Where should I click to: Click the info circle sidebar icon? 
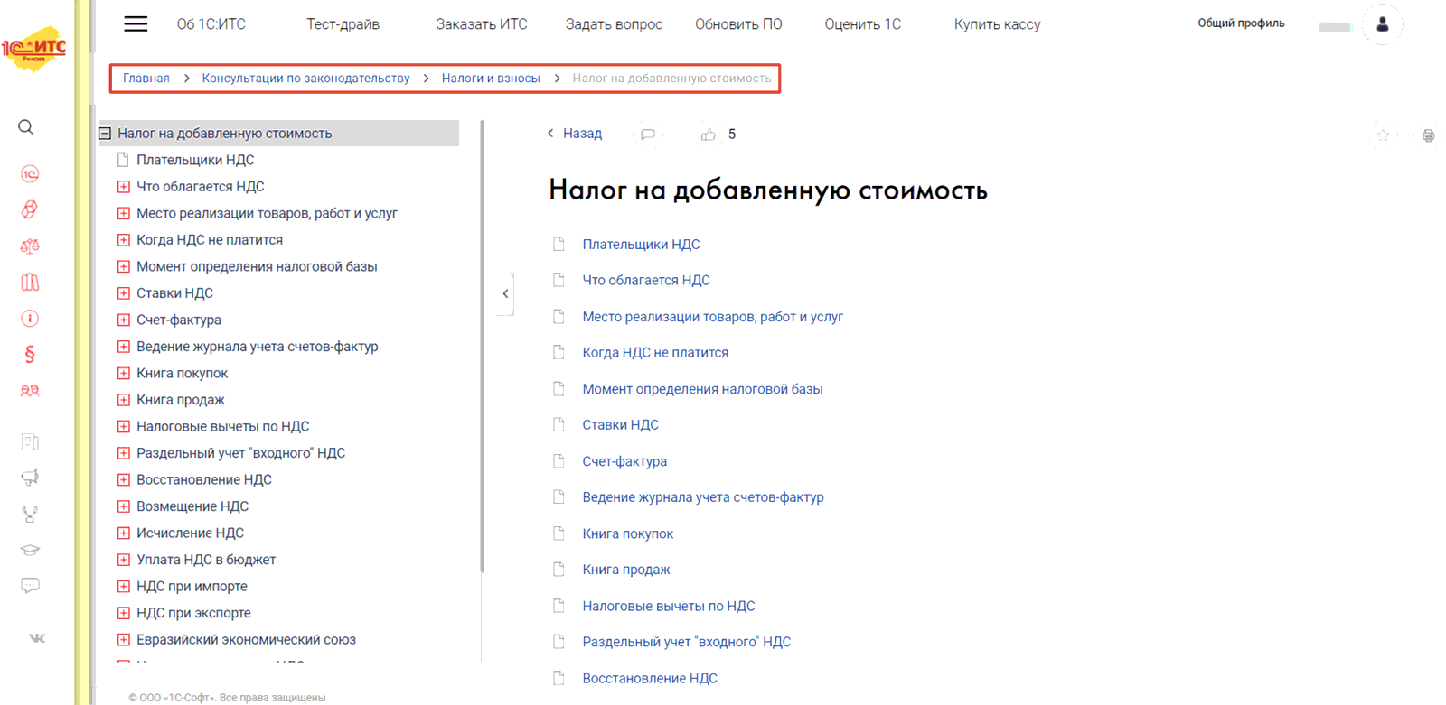click(30, 318)
